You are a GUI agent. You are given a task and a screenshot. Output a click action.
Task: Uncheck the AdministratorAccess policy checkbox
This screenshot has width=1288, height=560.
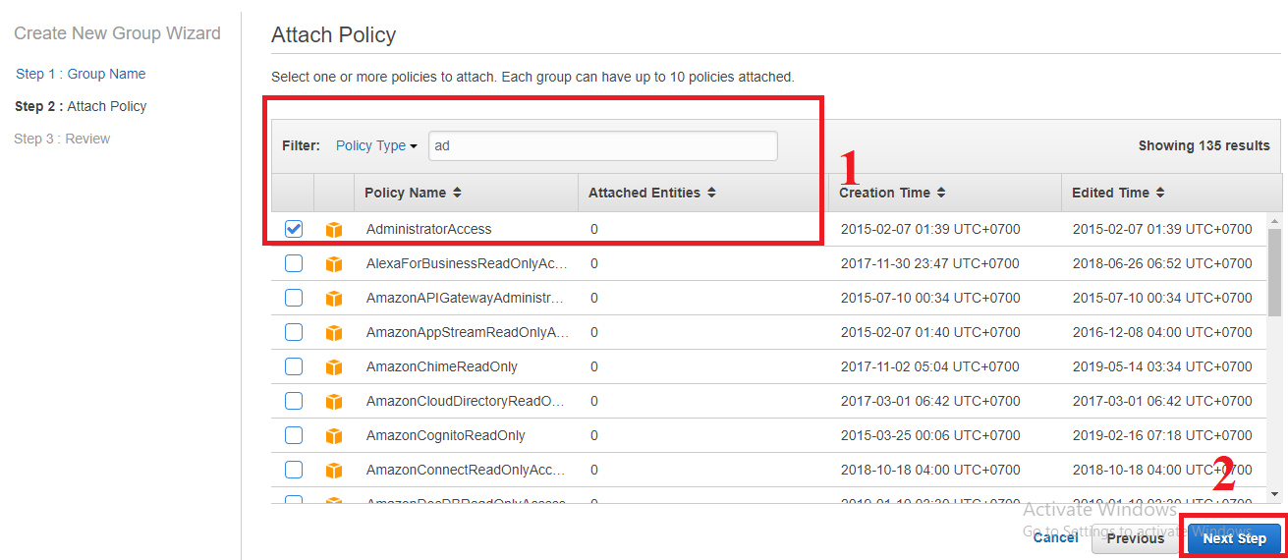(x=294, y=229)
